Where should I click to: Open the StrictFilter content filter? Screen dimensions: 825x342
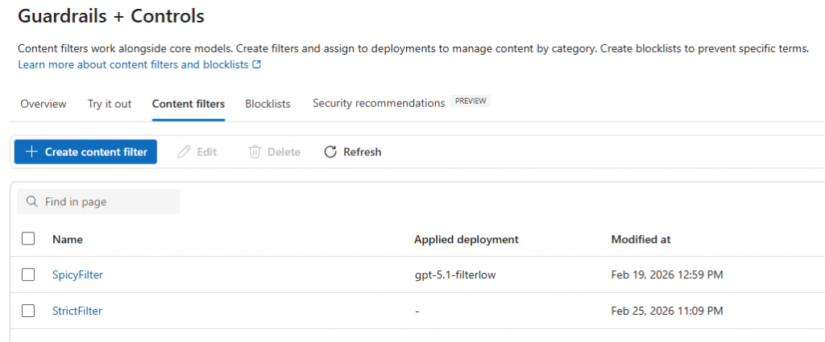[x=77, y=311]
